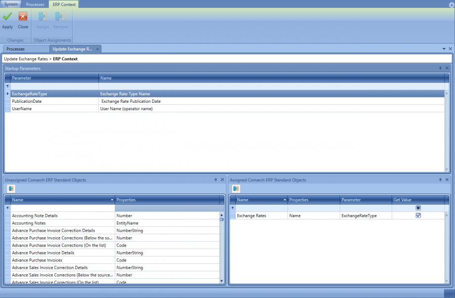Click the icon above the Unassigned objects list
455x298 pixels.
[x=11, y=189]
